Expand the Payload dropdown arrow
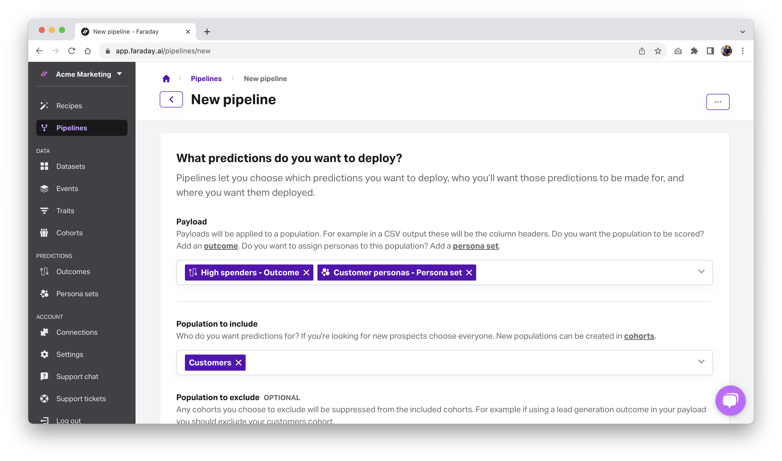The height and width of the screenshot is (461, 782). pyautogui.click(x=701, y=272)
